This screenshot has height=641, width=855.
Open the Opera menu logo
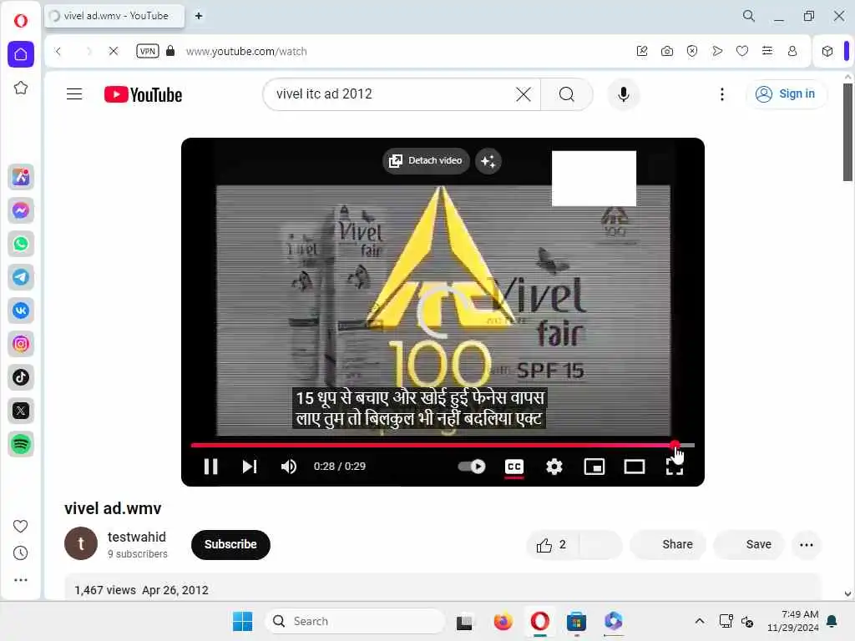coord(21,21)
